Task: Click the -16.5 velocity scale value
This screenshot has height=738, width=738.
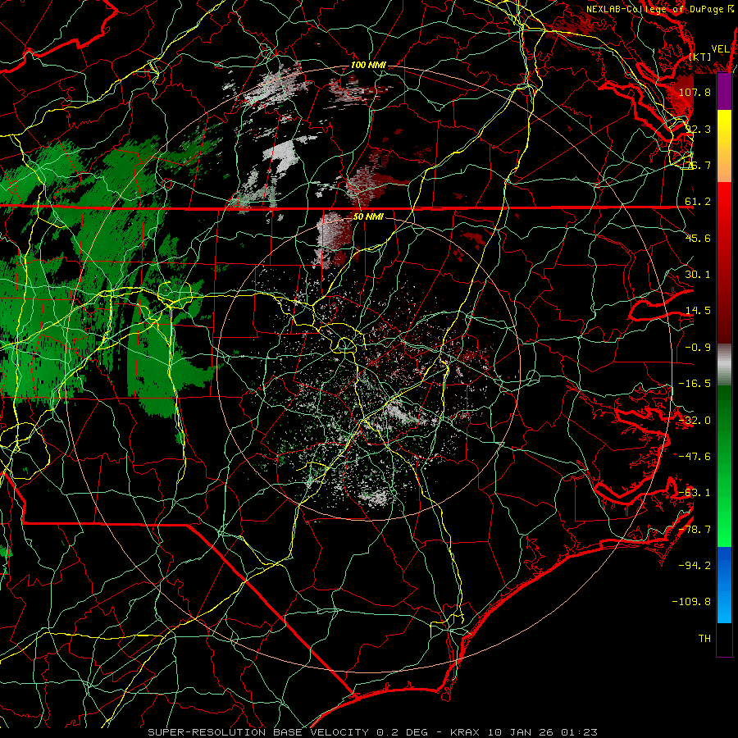Action: (695, 384)
